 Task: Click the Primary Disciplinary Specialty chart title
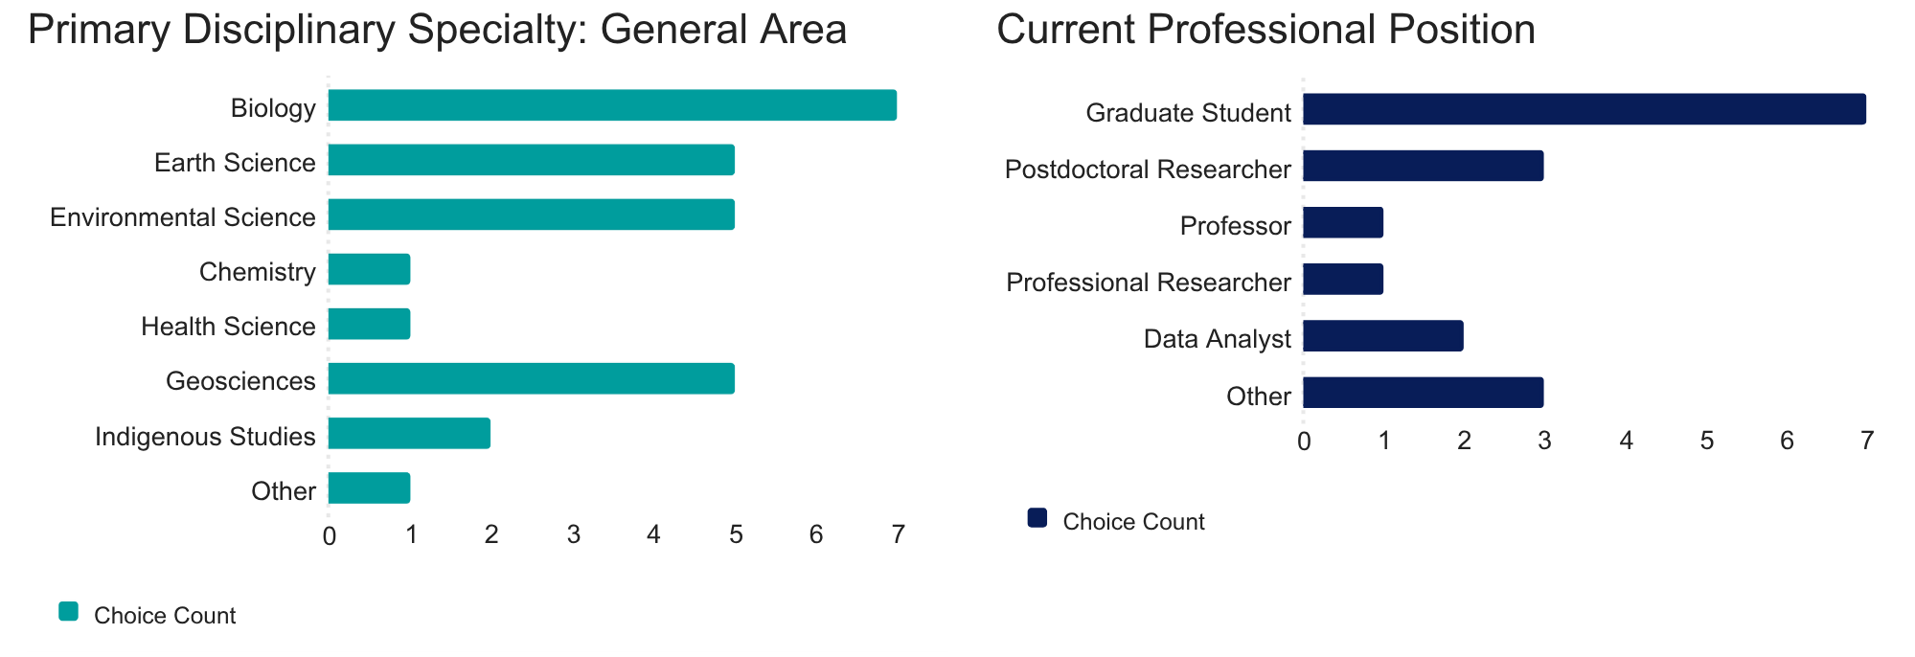pos(437,30)
